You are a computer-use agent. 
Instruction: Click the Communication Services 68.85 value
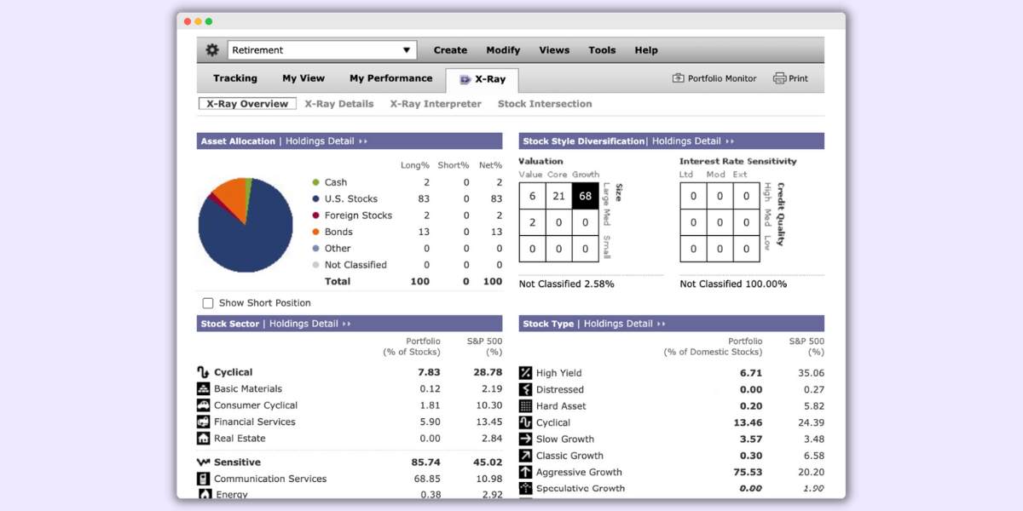426,479
